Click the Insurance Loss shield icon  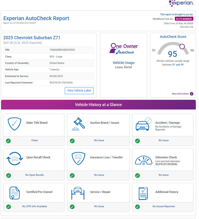click(78, 159)
